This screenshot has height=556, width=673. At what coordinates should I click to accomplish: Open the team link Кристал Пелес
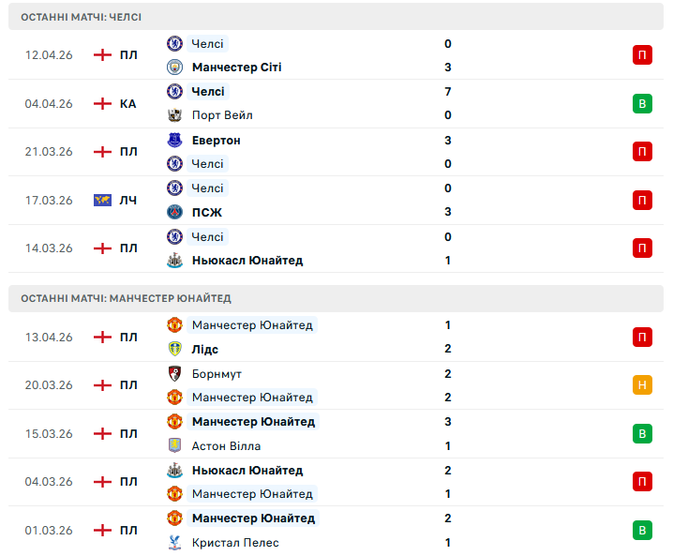pos(235,543)
